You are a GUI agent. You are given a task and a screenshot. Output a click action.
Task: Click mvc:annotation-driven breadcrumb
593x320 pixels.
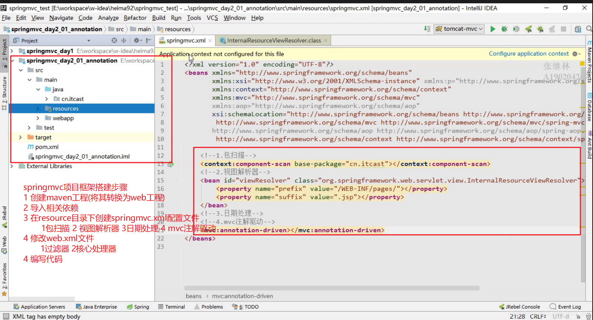(243, 296)
